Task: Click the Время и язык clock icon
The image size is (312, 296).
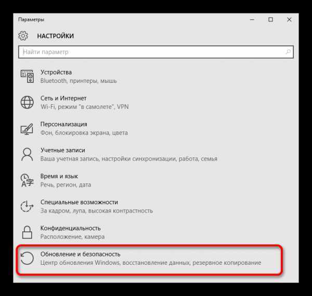Action: 27,180
